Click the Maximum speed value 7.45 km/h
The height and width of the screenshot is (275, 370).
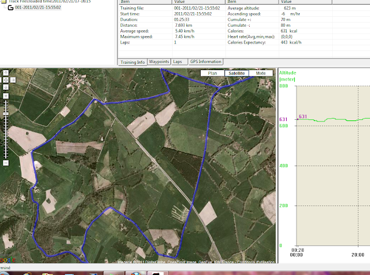[184, 36]
